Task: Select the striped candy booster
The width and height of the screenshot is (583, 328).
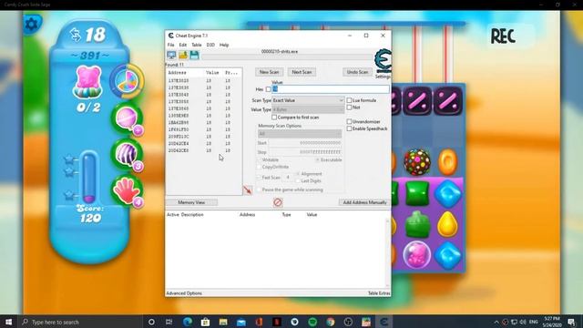Action: [127, 154]
